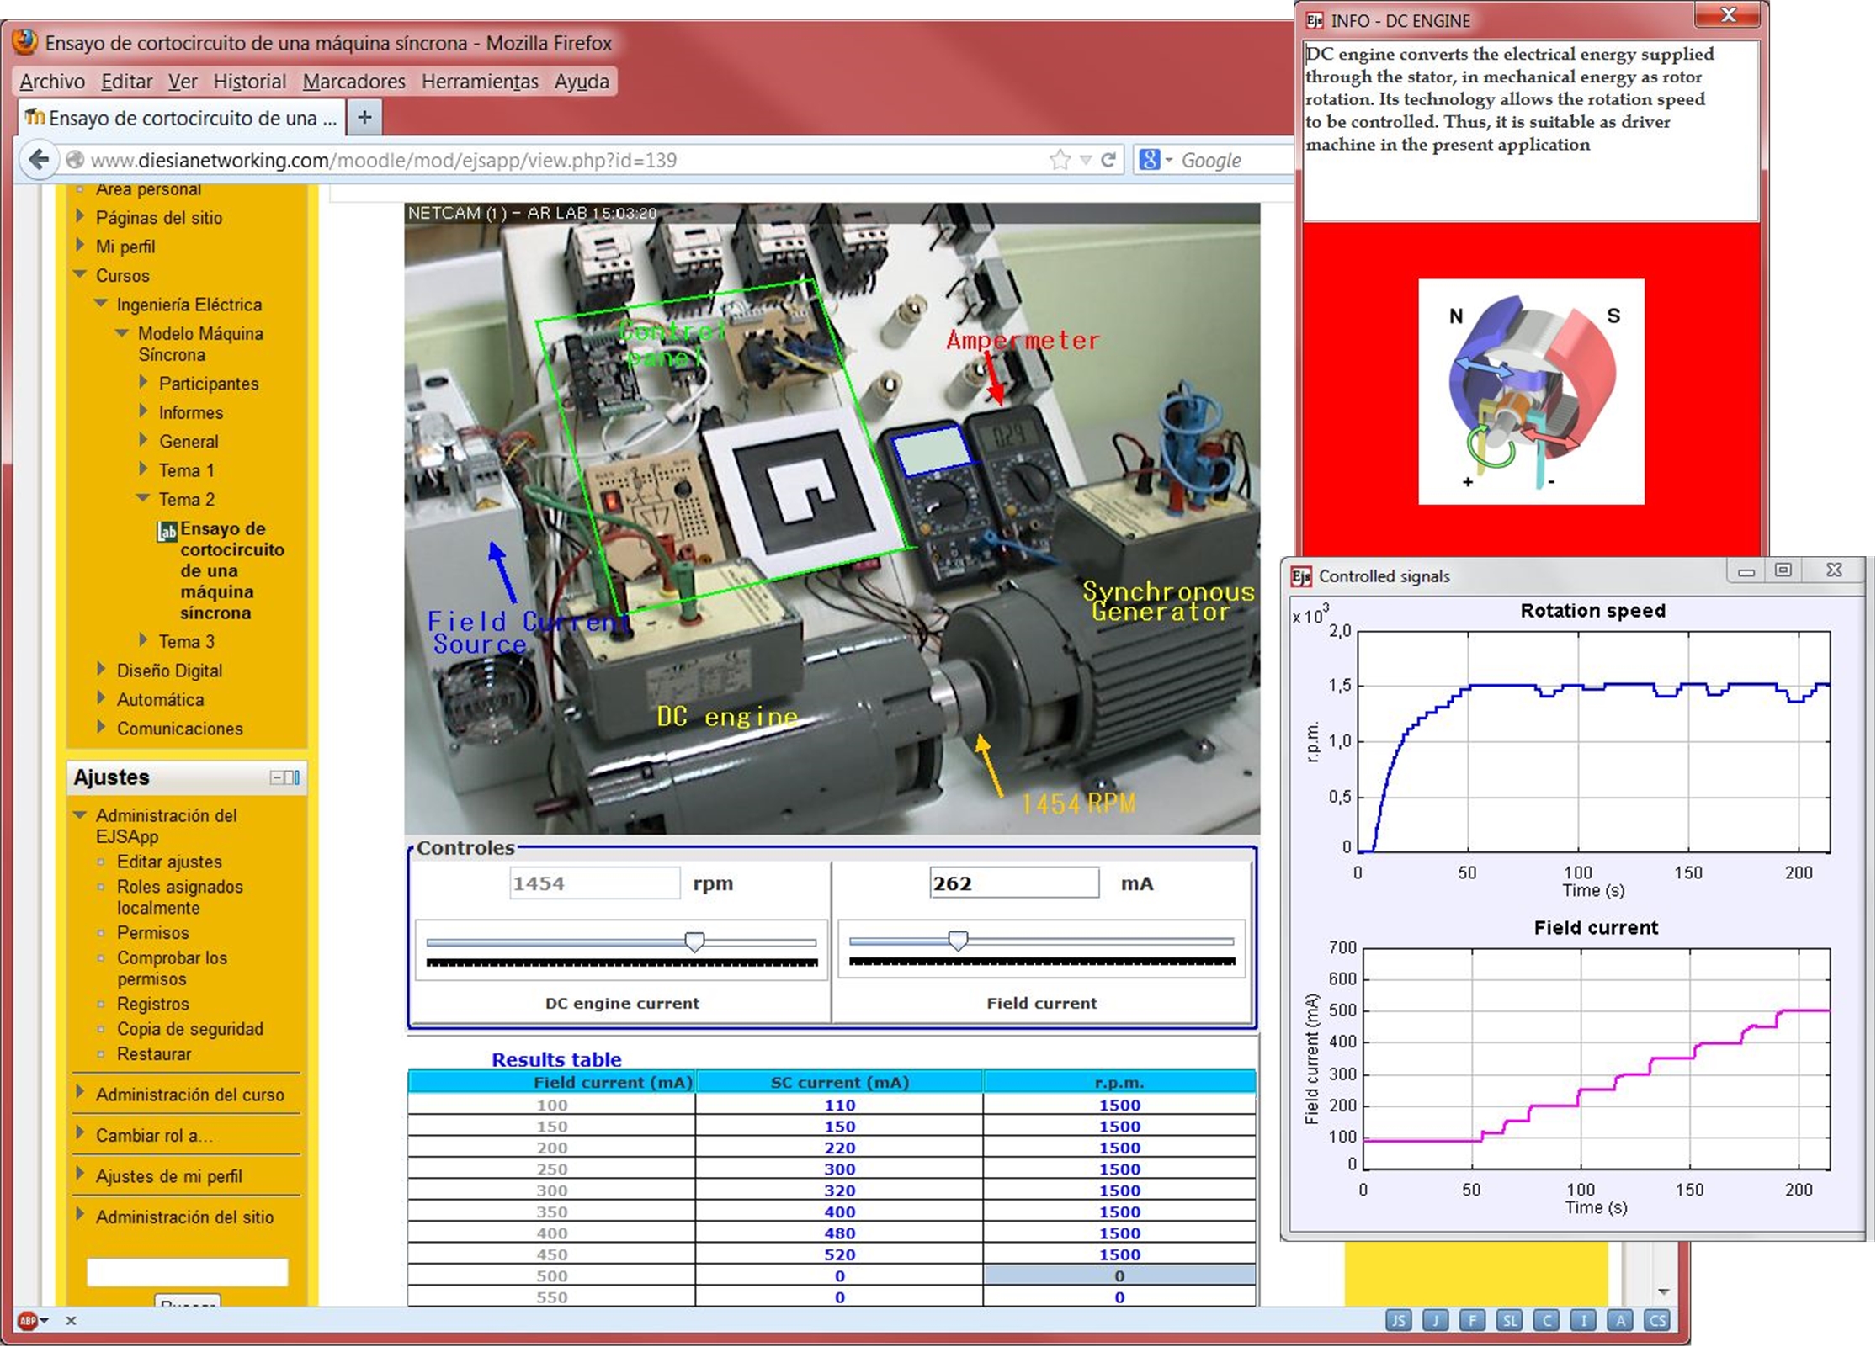Viewport: 1876px width, 1347px height.
Task: Reload the page with refresh icon
Action: (x=1109, y=160)
